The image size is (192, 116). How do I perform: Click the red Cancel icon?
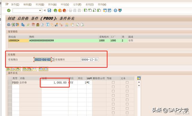64,11
